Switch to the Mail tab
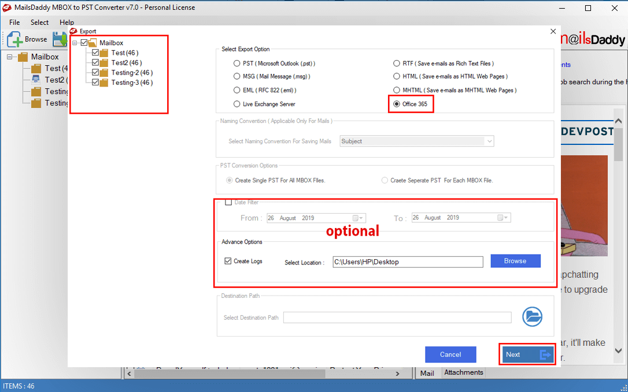The width and height of the screenshot is (628, 392). pyautogui.click(x=427, y=373)
